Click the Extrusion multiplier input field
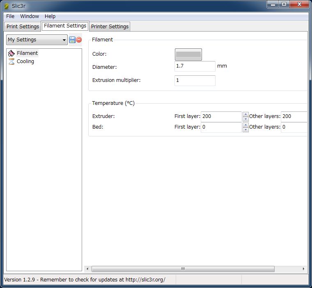 (195, 80)
